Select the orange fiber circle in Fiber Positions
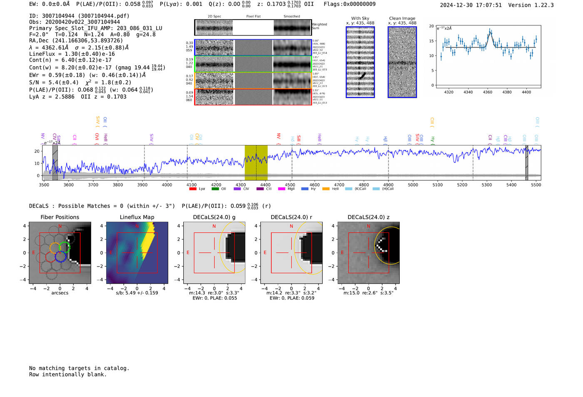 55,247
